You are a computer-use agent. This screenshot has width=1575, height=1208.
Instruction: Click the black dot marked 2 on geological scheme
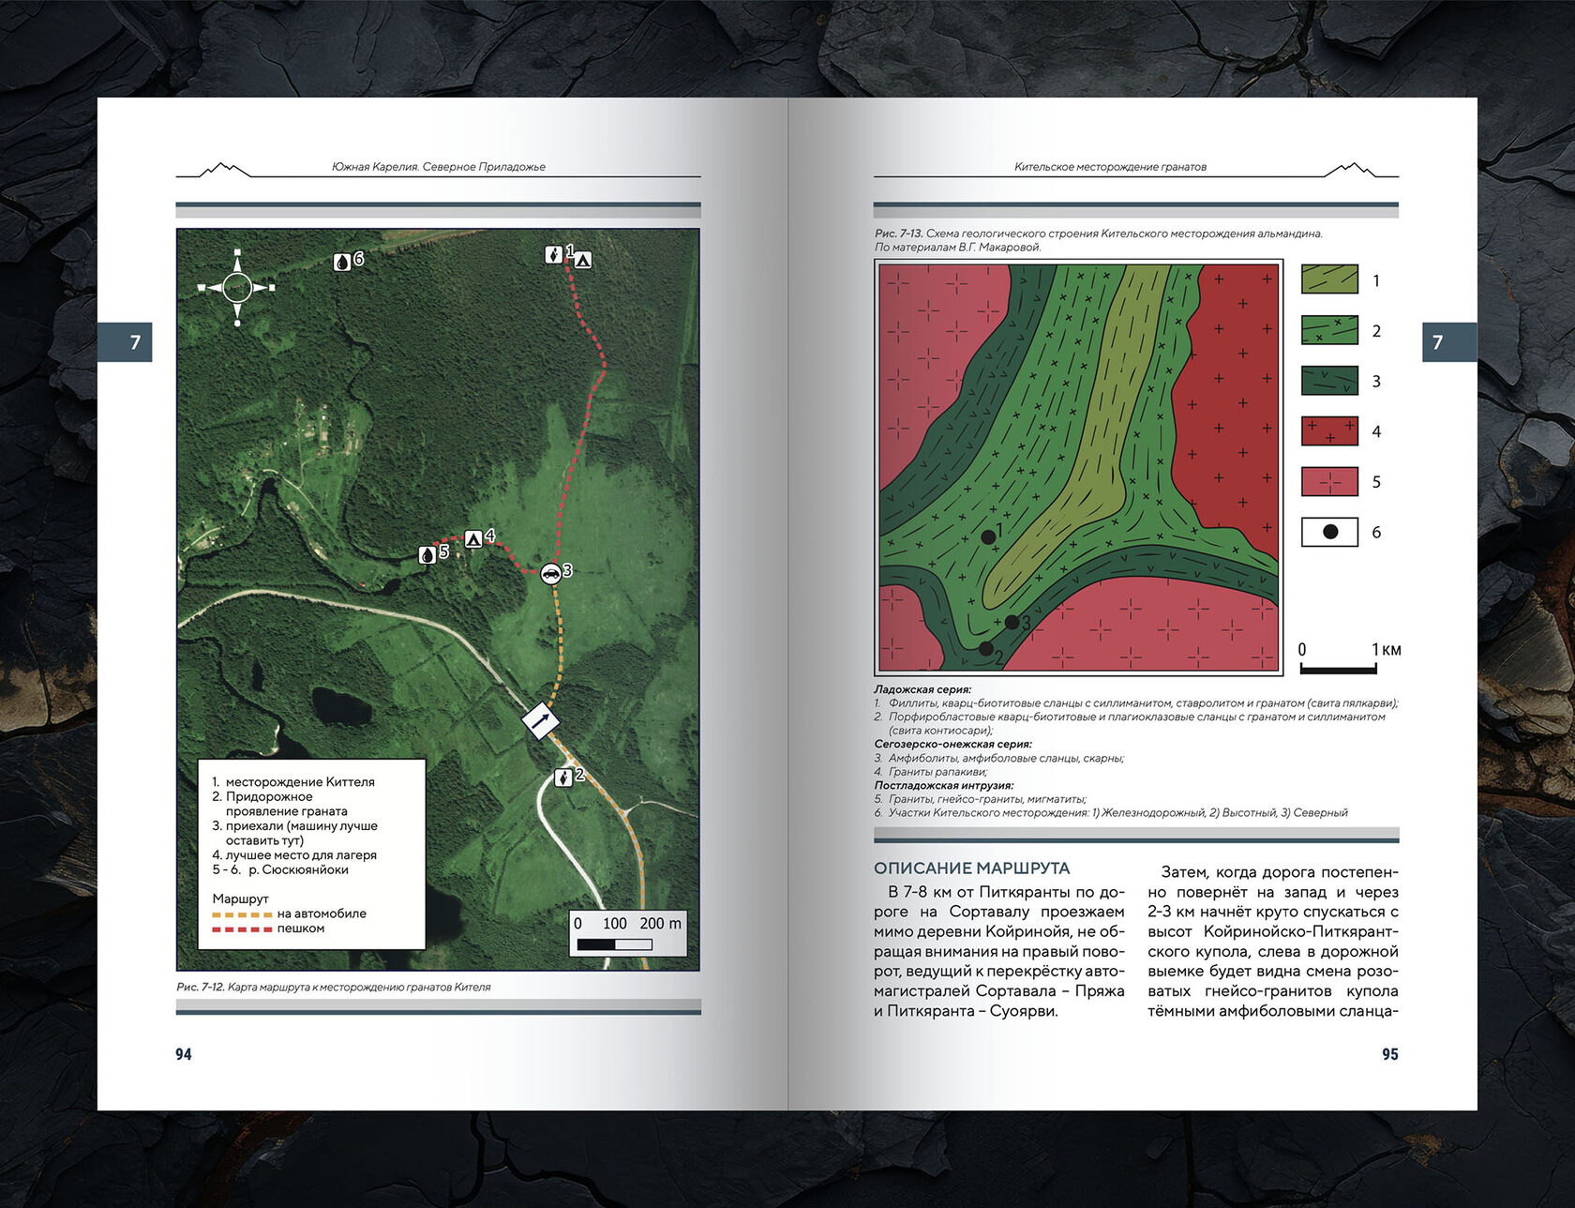pos(986,648)
